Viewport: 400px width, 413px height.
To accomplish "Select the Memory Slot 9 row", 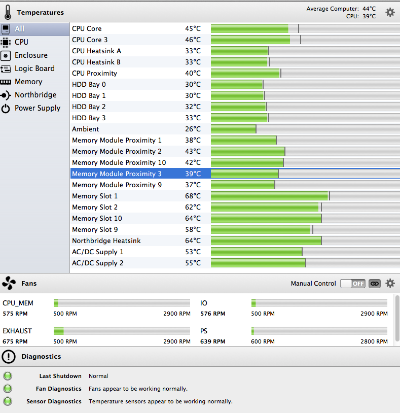I will 235,229.
